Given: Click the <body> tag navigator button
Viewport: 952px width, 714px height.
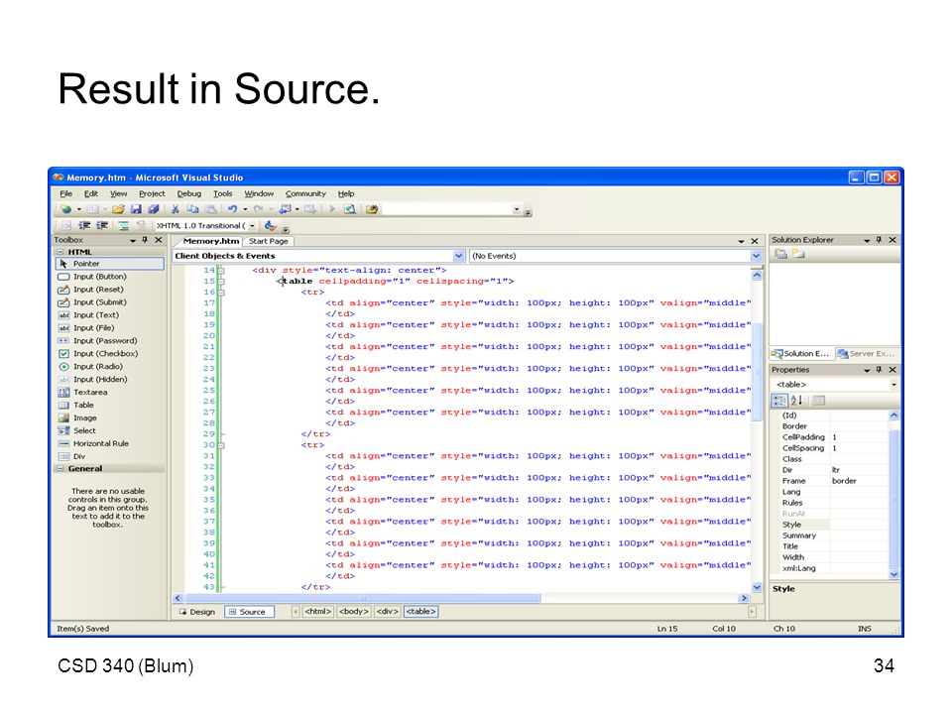Looking at the screenshot, I should [x=354, y=612].
